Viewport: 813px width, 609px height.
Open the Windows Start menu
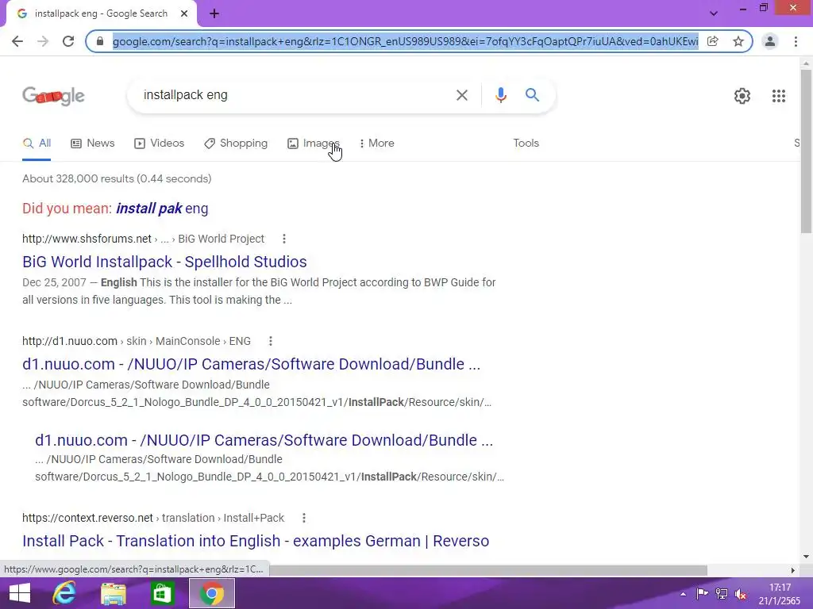point(20,593)
